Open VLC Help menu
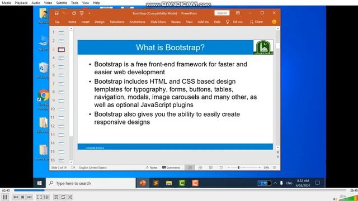The image size is (358, 201). click(x=96, y=3)
